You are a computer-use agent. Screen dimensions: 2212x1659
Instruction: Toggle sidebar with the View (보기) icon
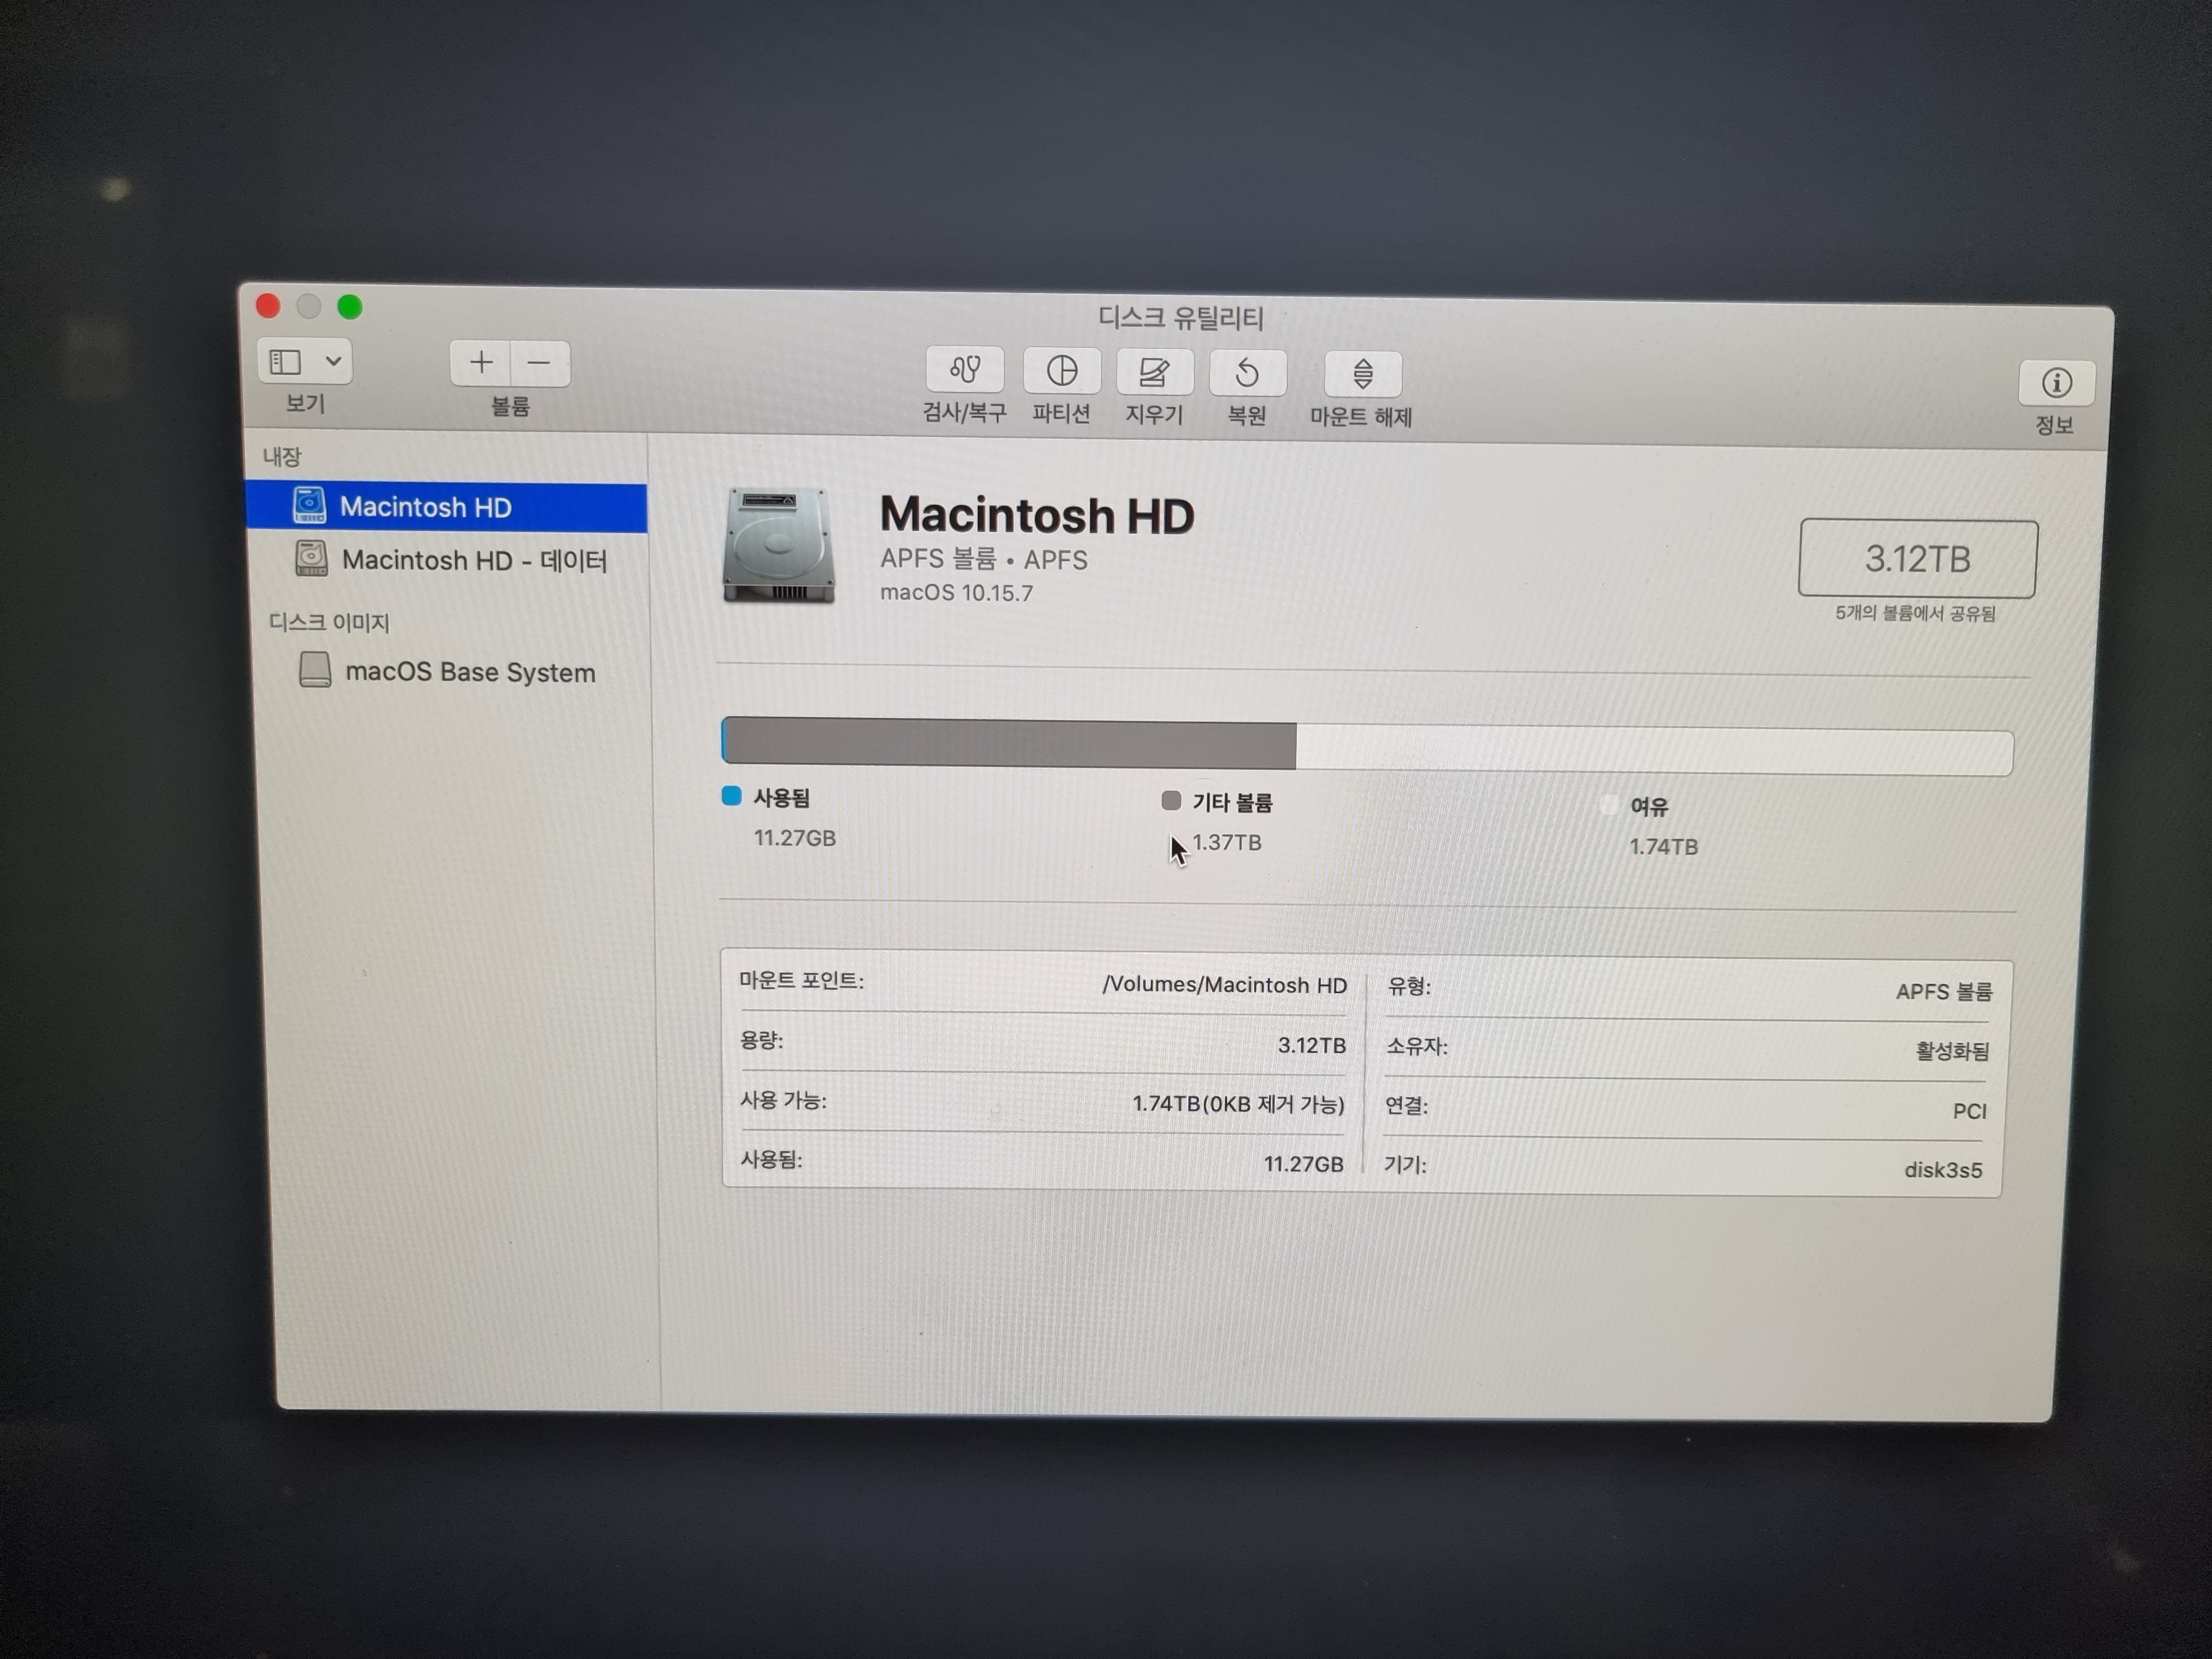pyautogui.click(x=286, y=361)
